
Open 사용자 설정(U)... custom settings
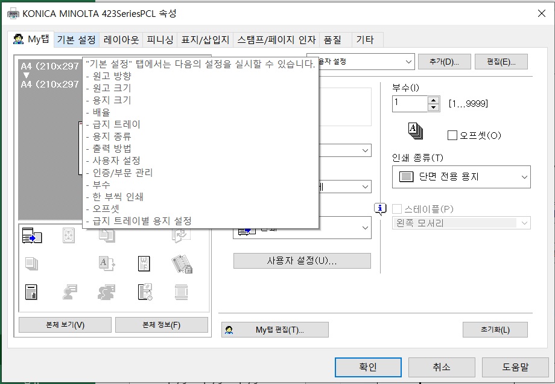pyautogui.click(x=302, y=261)
